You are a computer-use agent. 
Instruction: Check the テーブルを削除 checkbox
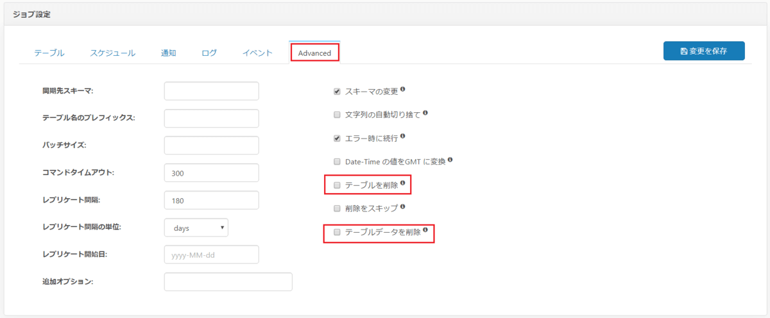point(337,185)
